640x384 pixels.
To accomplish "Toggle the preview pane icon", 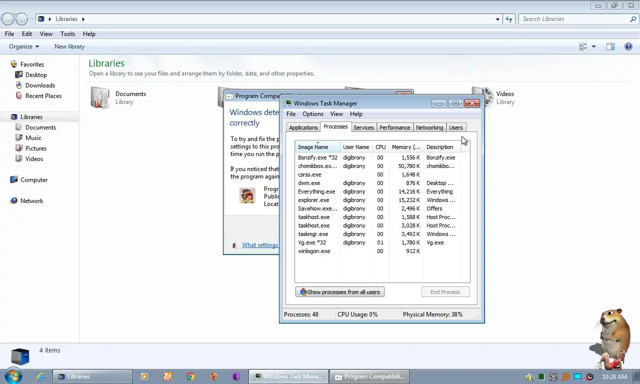I will 610,46.
